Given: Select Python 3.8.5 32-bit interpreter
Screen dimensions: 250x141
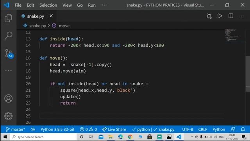Looking at the screenshot, I should [57, 129].
